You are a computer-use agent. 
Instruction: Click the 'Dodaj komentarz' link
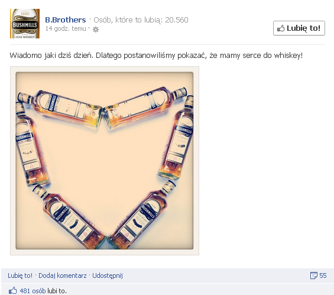63,275
